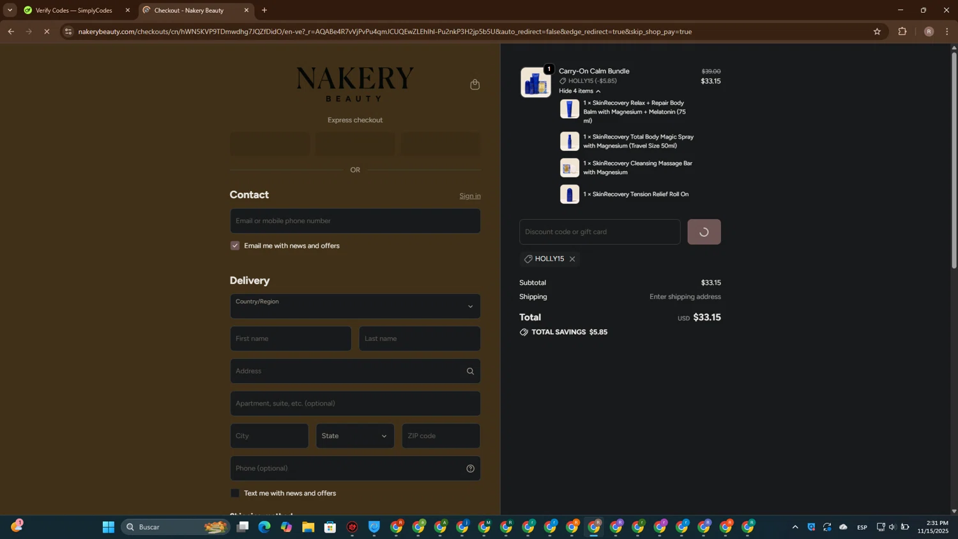Click the ZIP code field

(x=441, y=436)
